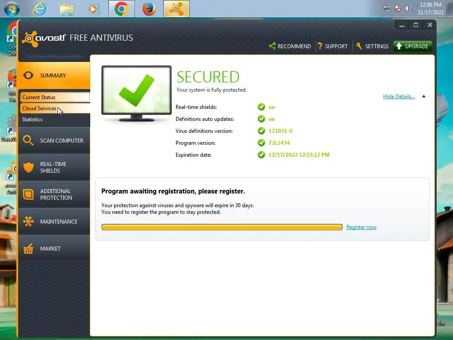Click the Definitions auto updates 'on' status

tap(272, 119)
